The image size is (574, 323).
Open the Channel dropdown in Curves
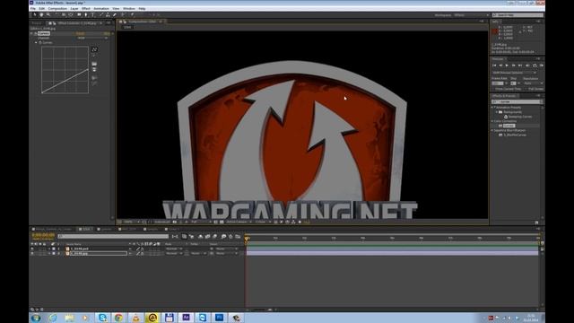coord(92,38)
